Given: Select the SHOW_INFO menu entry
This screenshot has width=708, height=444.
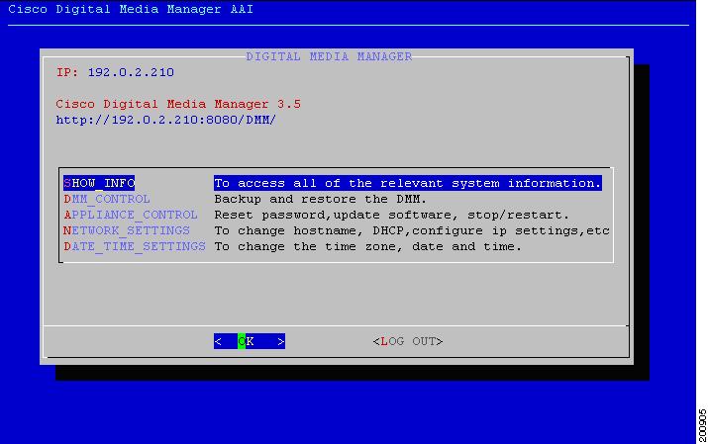Looking at the screenshot, I should (99, 183).
